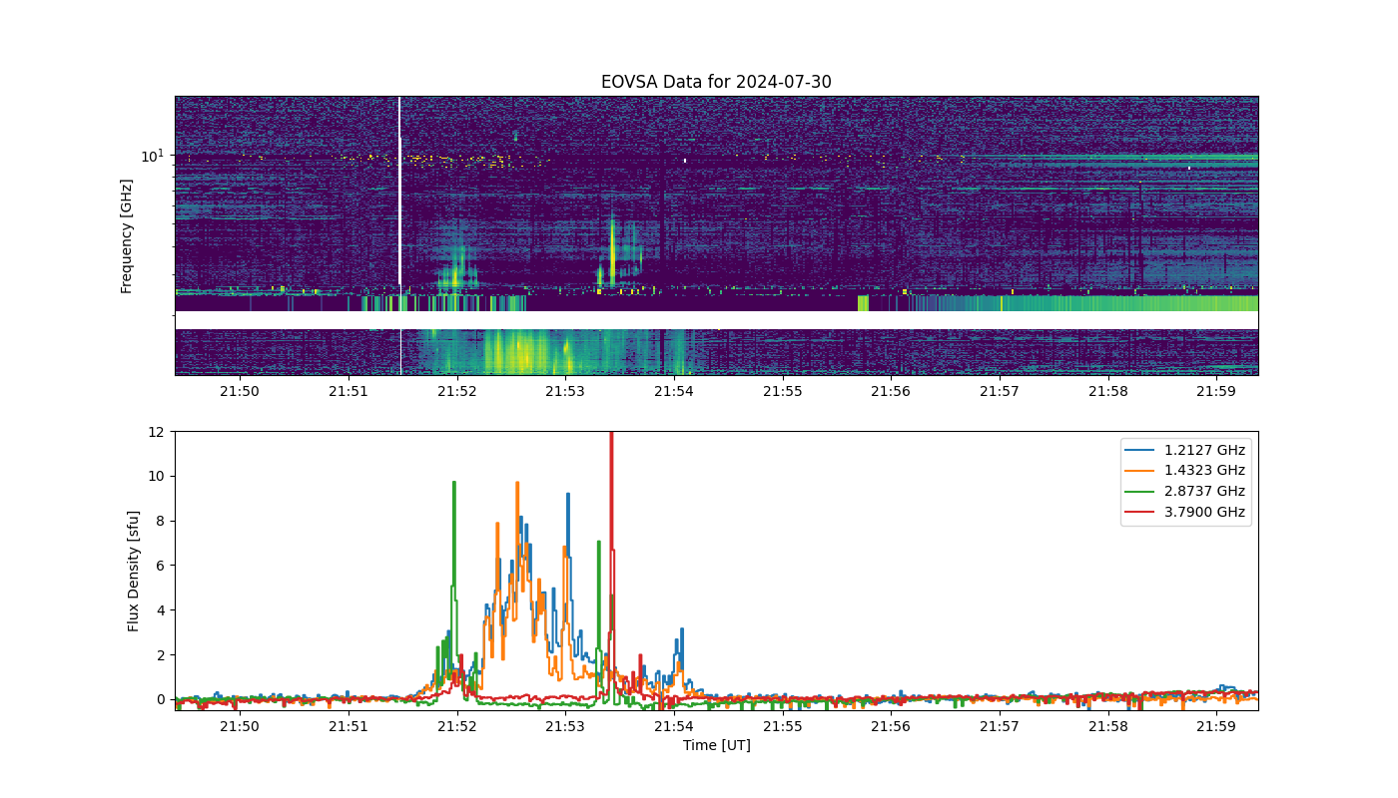Click the 21:53 label under the flux plot
The image size is (1398, 798).
click(x=565, y=727)
